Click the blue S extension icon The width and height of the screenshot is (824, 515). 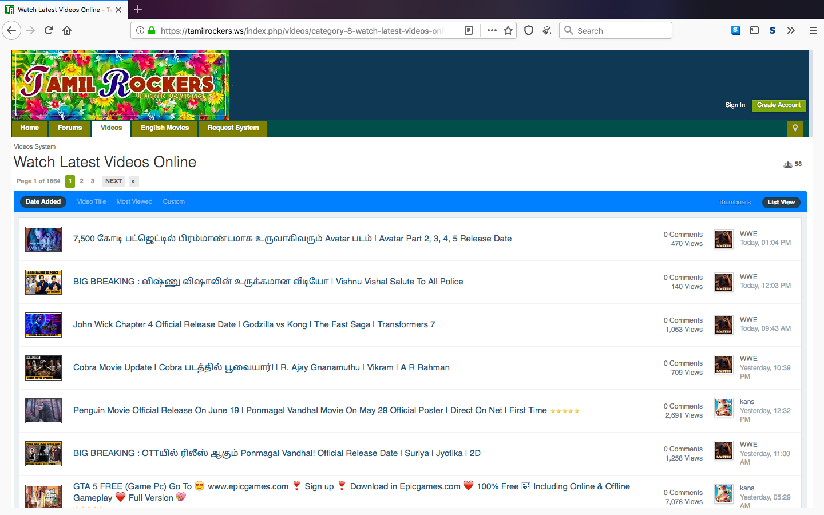(736, 30)
